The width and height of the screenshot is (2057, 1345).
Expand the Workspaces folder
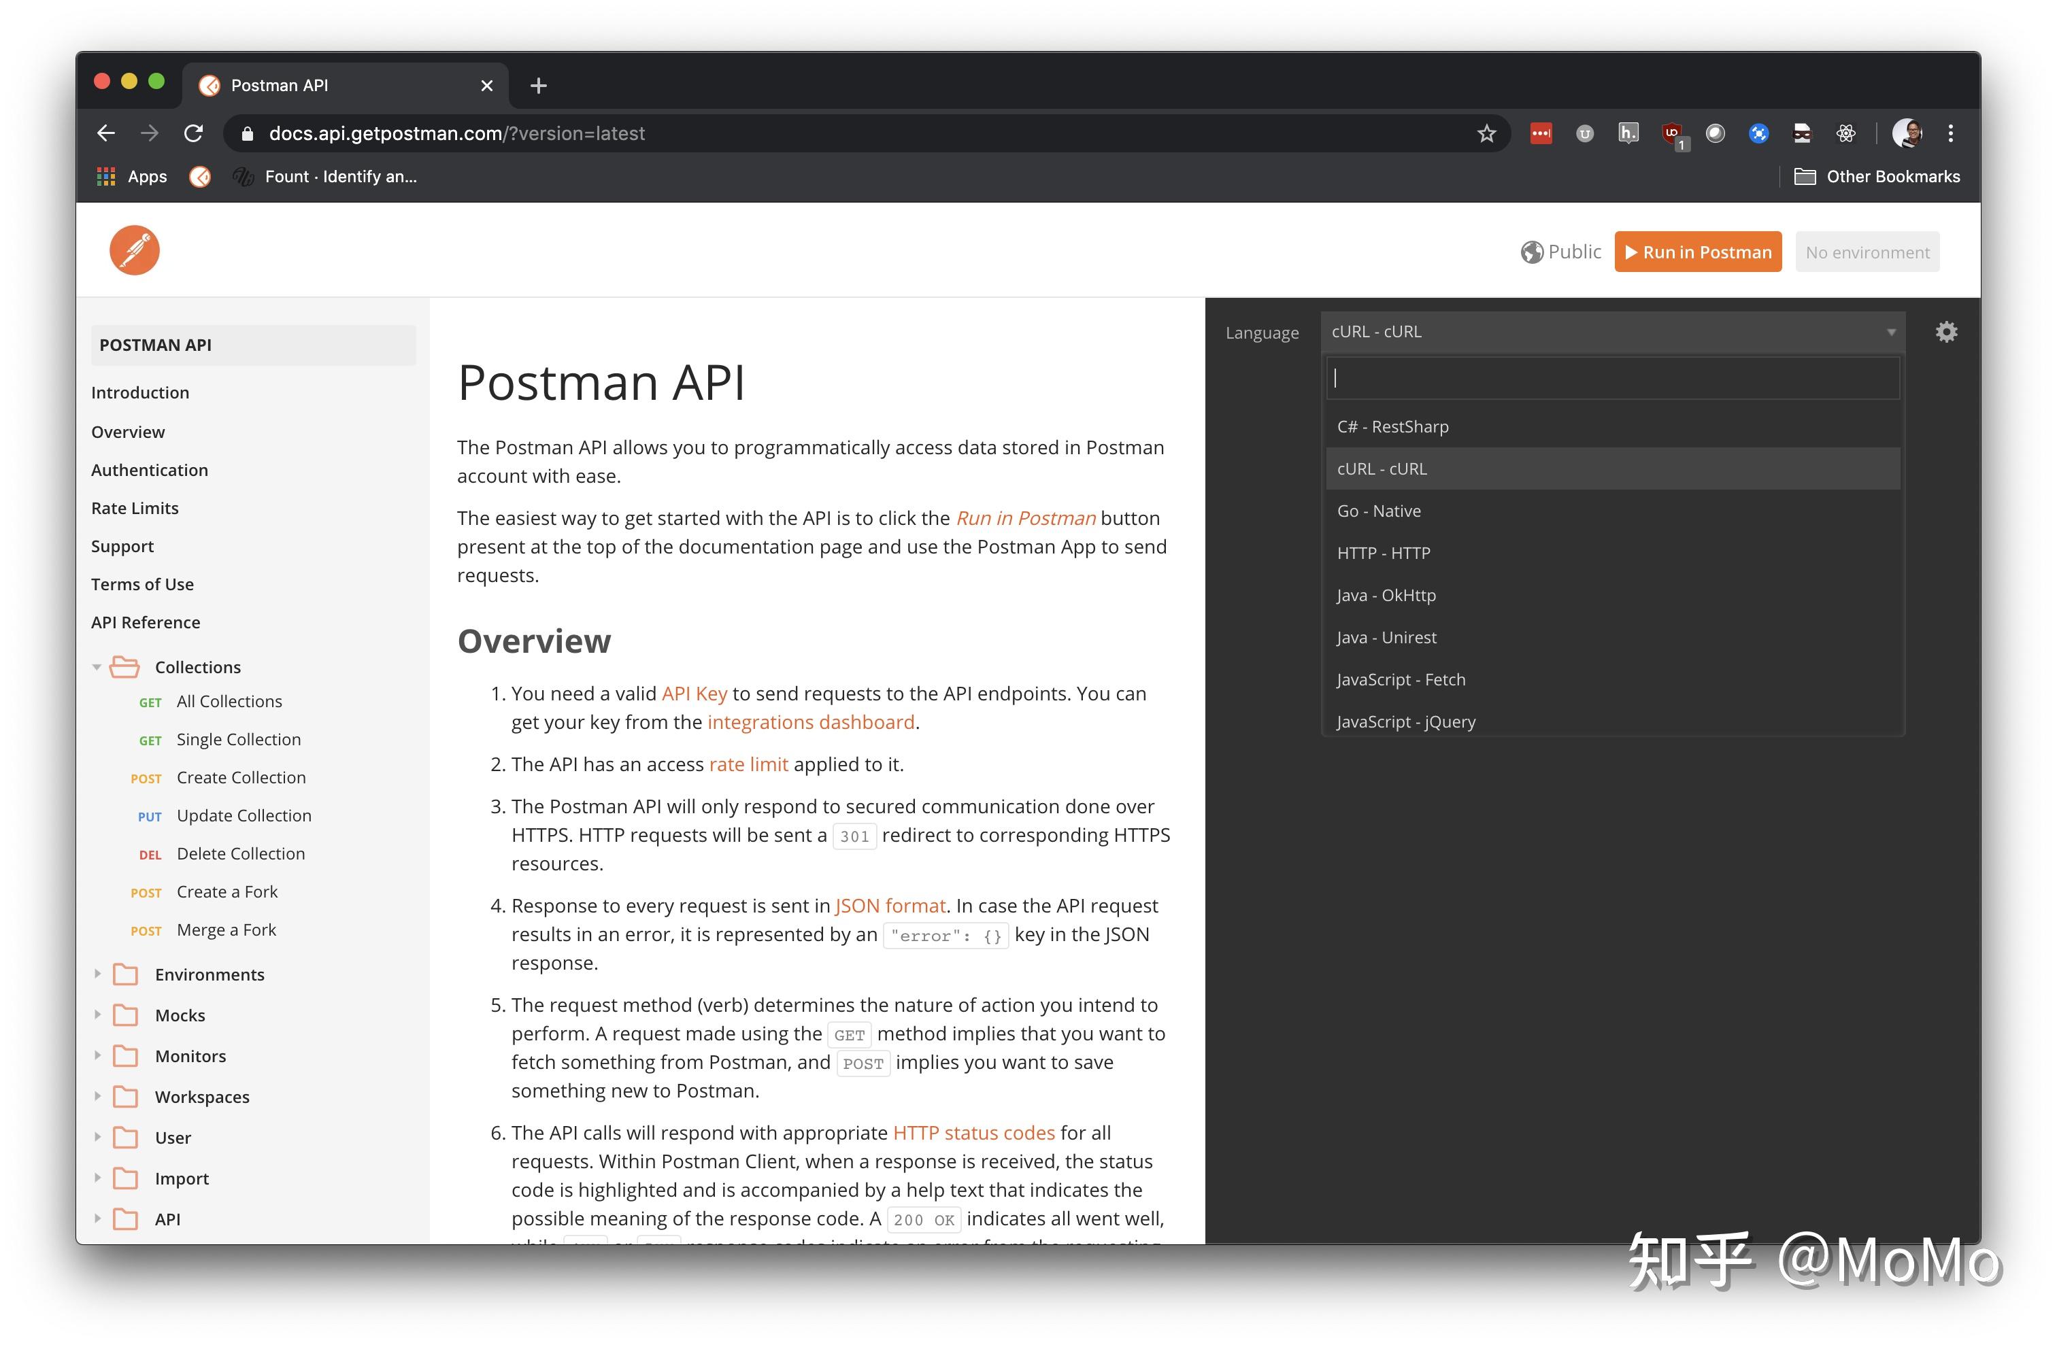pyautogui.click(x=97, y=1096)
